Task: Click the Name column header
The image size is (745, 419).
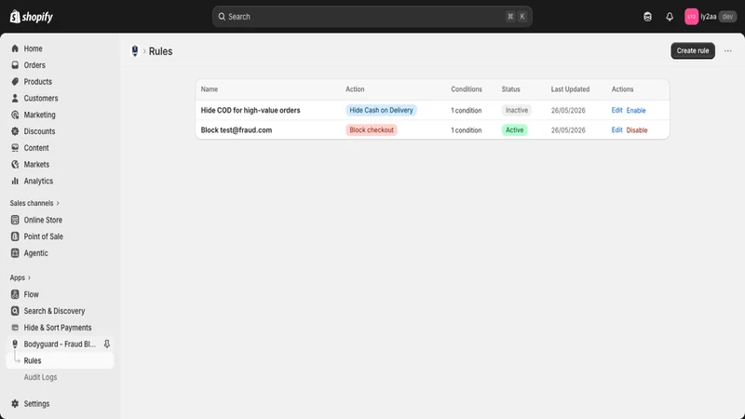Action: [x=209, y=89]
